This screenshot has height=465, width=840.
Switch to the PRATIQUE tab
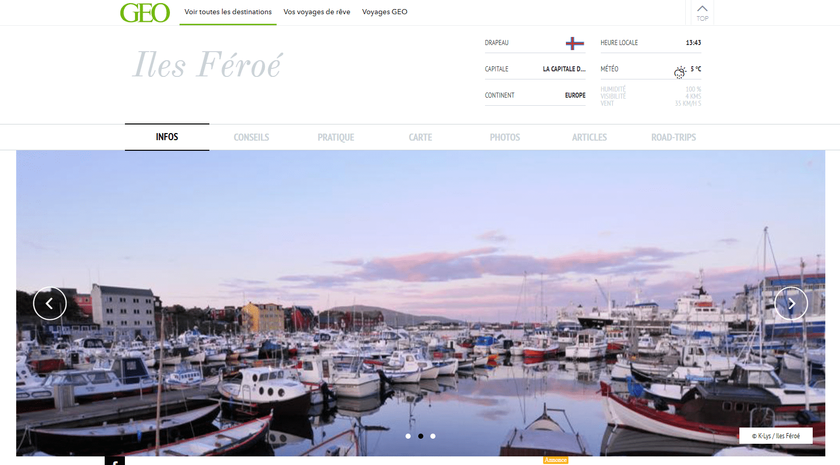[336, 137]
